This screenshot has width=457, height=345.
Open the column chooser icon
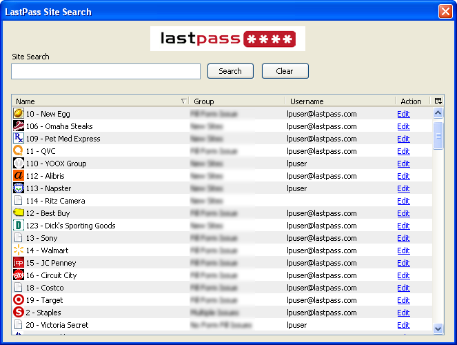pyautogui.click(x=438, y=101)
